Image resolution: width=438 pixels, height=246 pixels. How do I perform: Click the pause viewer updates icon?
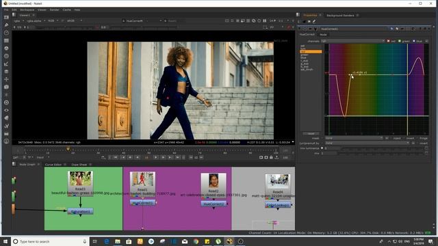pos(264,21)
